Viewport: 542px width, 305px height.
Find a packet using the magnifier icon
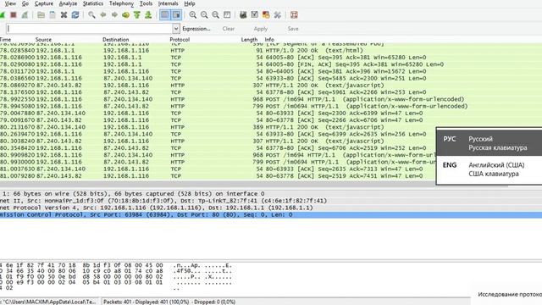pyautogui.click(x=91, y=15)
